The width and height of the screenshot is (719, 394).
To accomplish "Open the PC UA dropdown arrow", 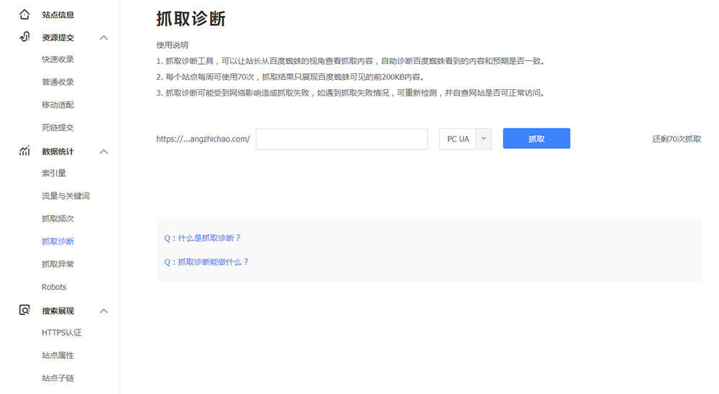I will (483, 139).
